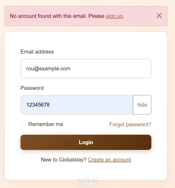Click the "New to Globalstay?" text
This screenshot has width=175, height=188.
point(64,160)
